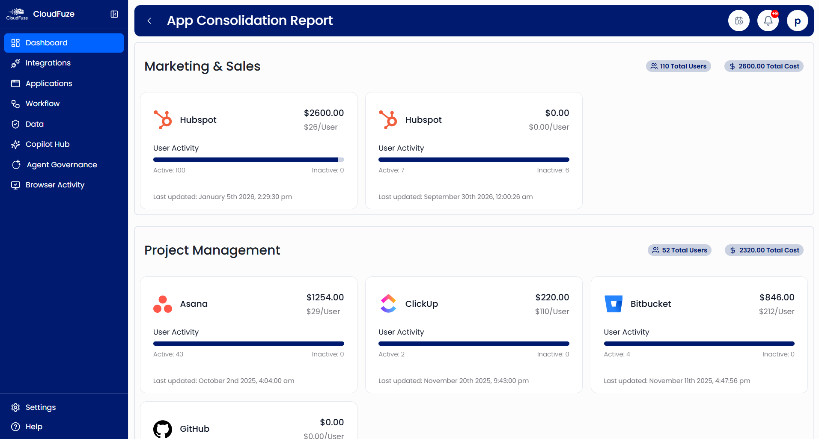819x439 pixels.
Task: Go back using header arrow
Action: (x=149, y=21)
